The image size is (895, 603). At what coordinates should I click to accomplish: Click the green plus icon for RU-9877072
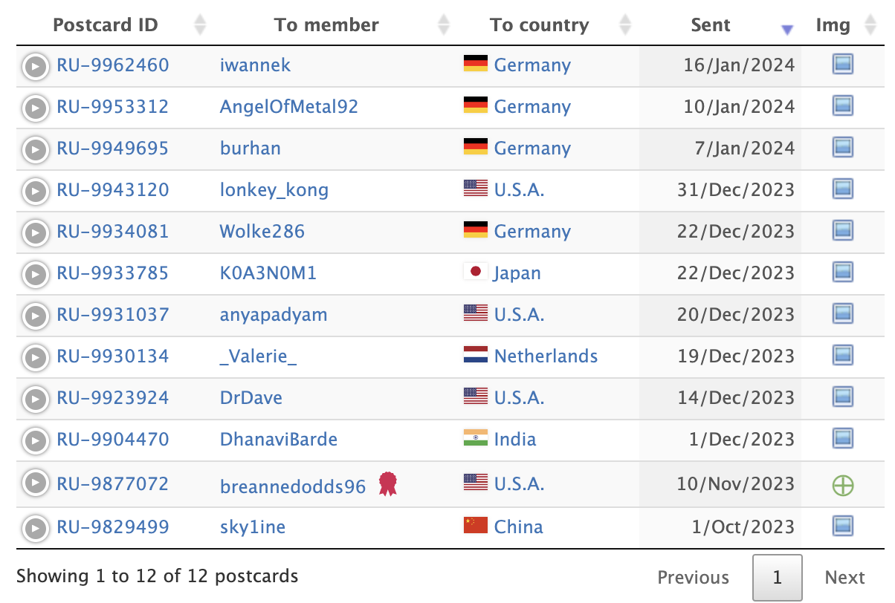pos(842,486)
